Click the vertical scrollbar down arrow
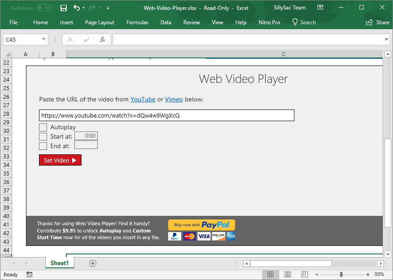Viewport: 393px width, 280px height. 388,254
